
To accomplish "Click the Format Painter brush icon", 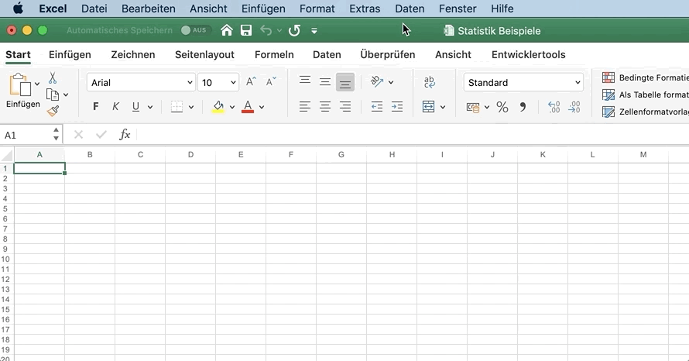I will click(x=53, y=111).
